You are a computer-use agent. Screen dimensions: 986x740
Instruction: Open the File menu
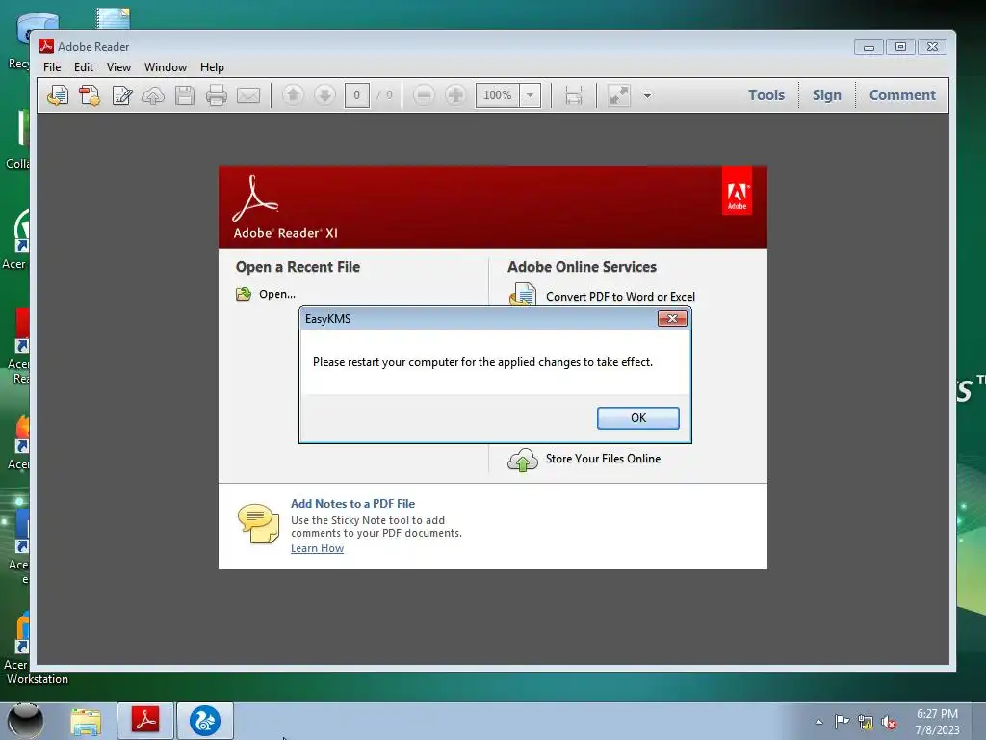coord(52,67)
